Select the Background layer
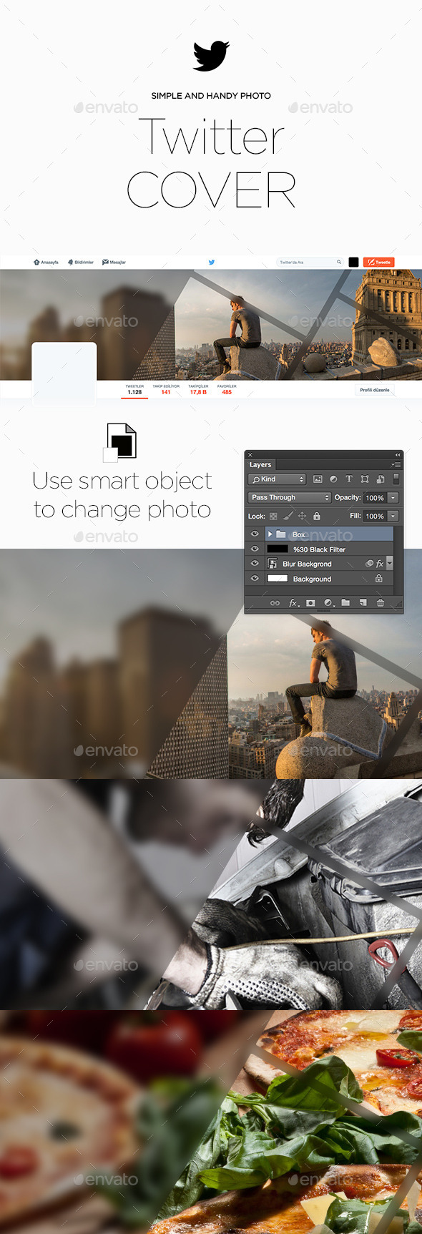 (x=329, y=579)
